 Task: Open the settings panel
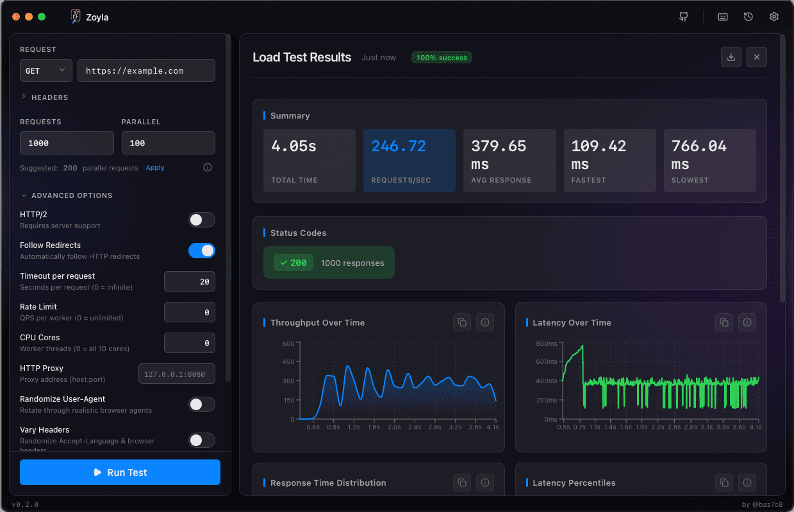point(773,17)
